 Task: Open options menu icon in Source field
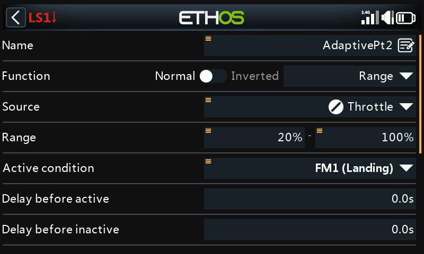tap(208, 100)
